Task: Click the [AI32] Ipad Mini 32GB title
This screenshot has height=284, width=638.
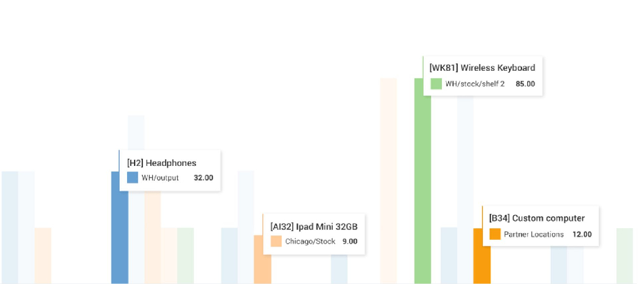Action: [313, 226]
